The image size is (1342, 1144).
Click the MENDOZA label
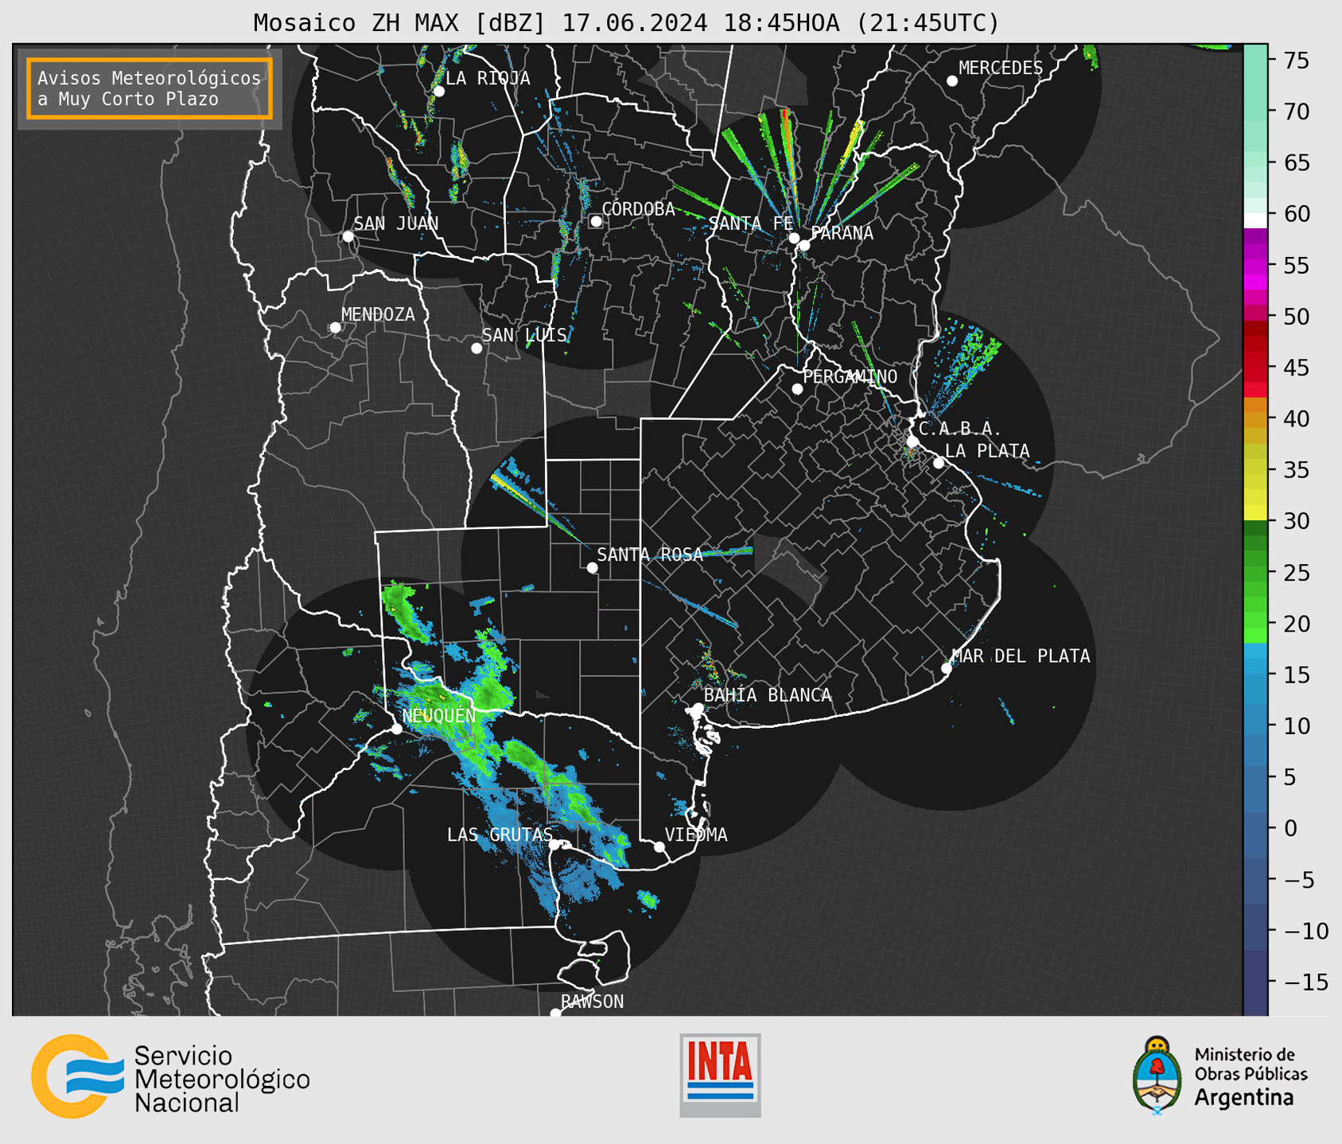pyautogui.click(x=378, y=314)
